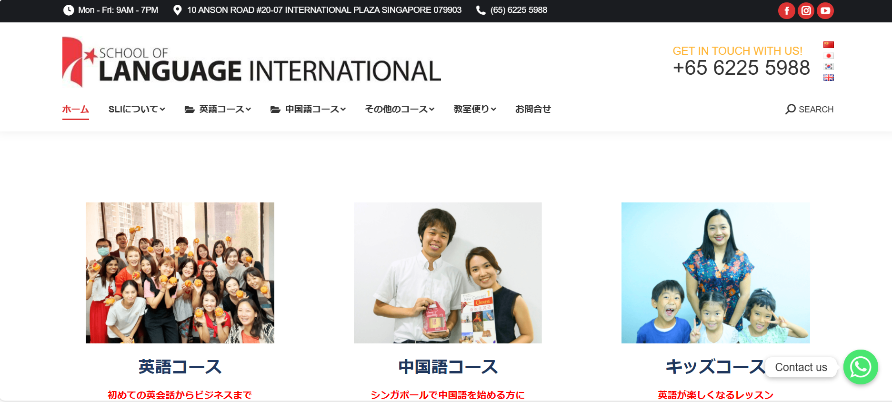The height and width of the screenshot is (402, 892).
Task: Switch language via the Japanese flag
Action: pos(828,56)
